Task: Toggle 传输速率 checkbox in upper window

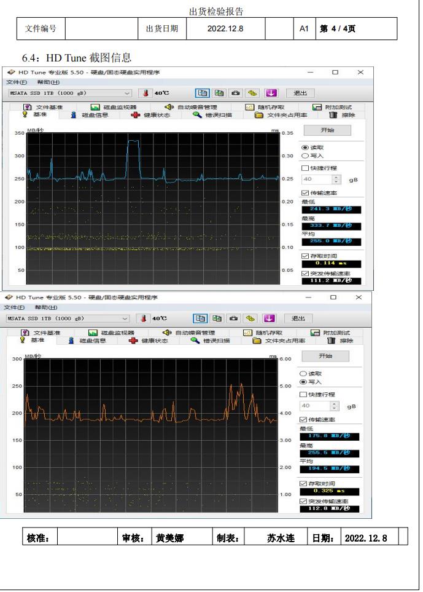Action: (x=305, y=193)
